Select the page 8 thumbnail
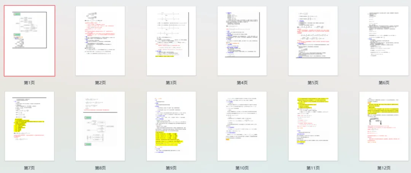Image resolution: width=411 pixels, height=173 pixels. 100,126
